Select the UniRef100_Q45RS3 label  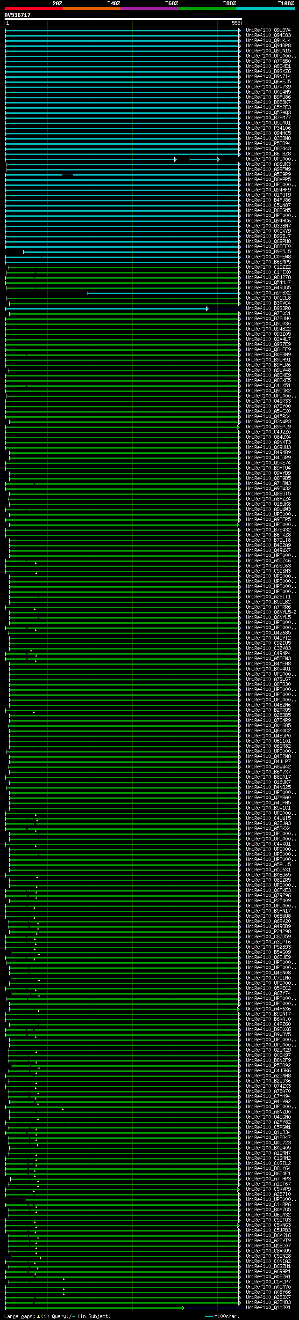(268, 401)
